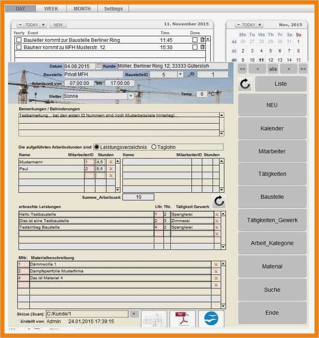Open Tätigkeiten section

pyautogui.click(x=272, y=174)
